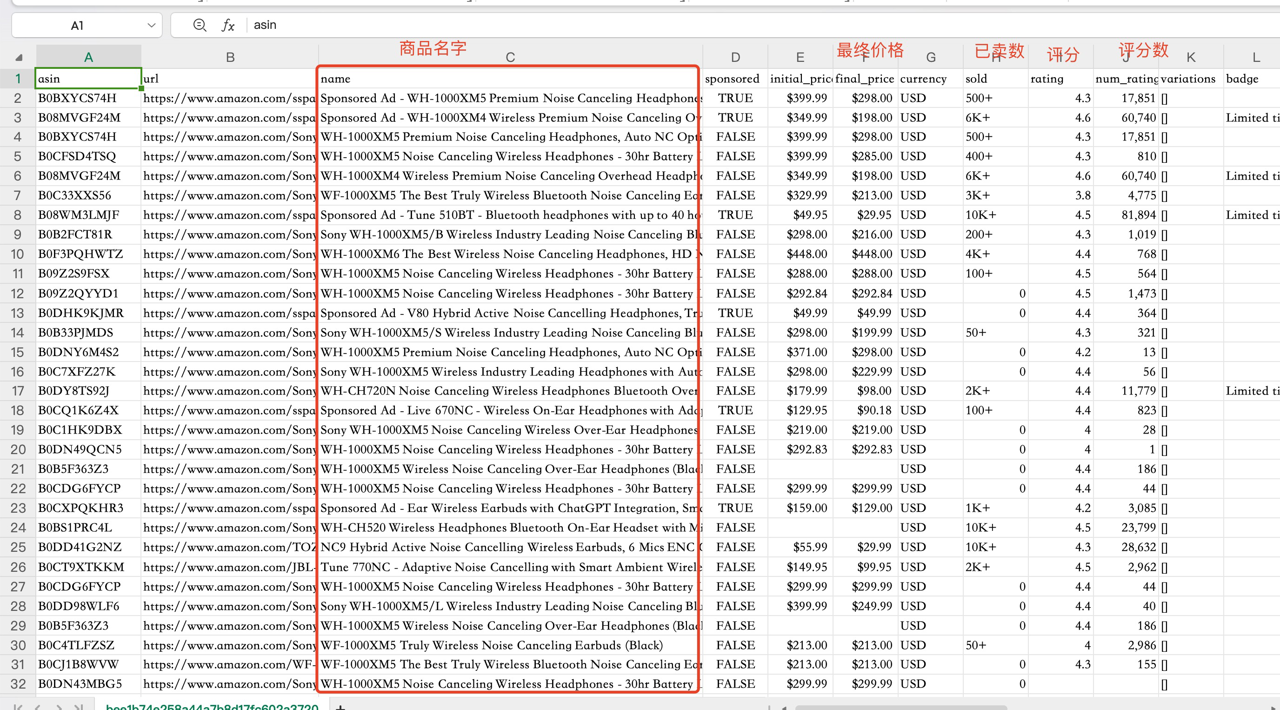Select row 25 header
1280x710 pixels.
(18, 547)
